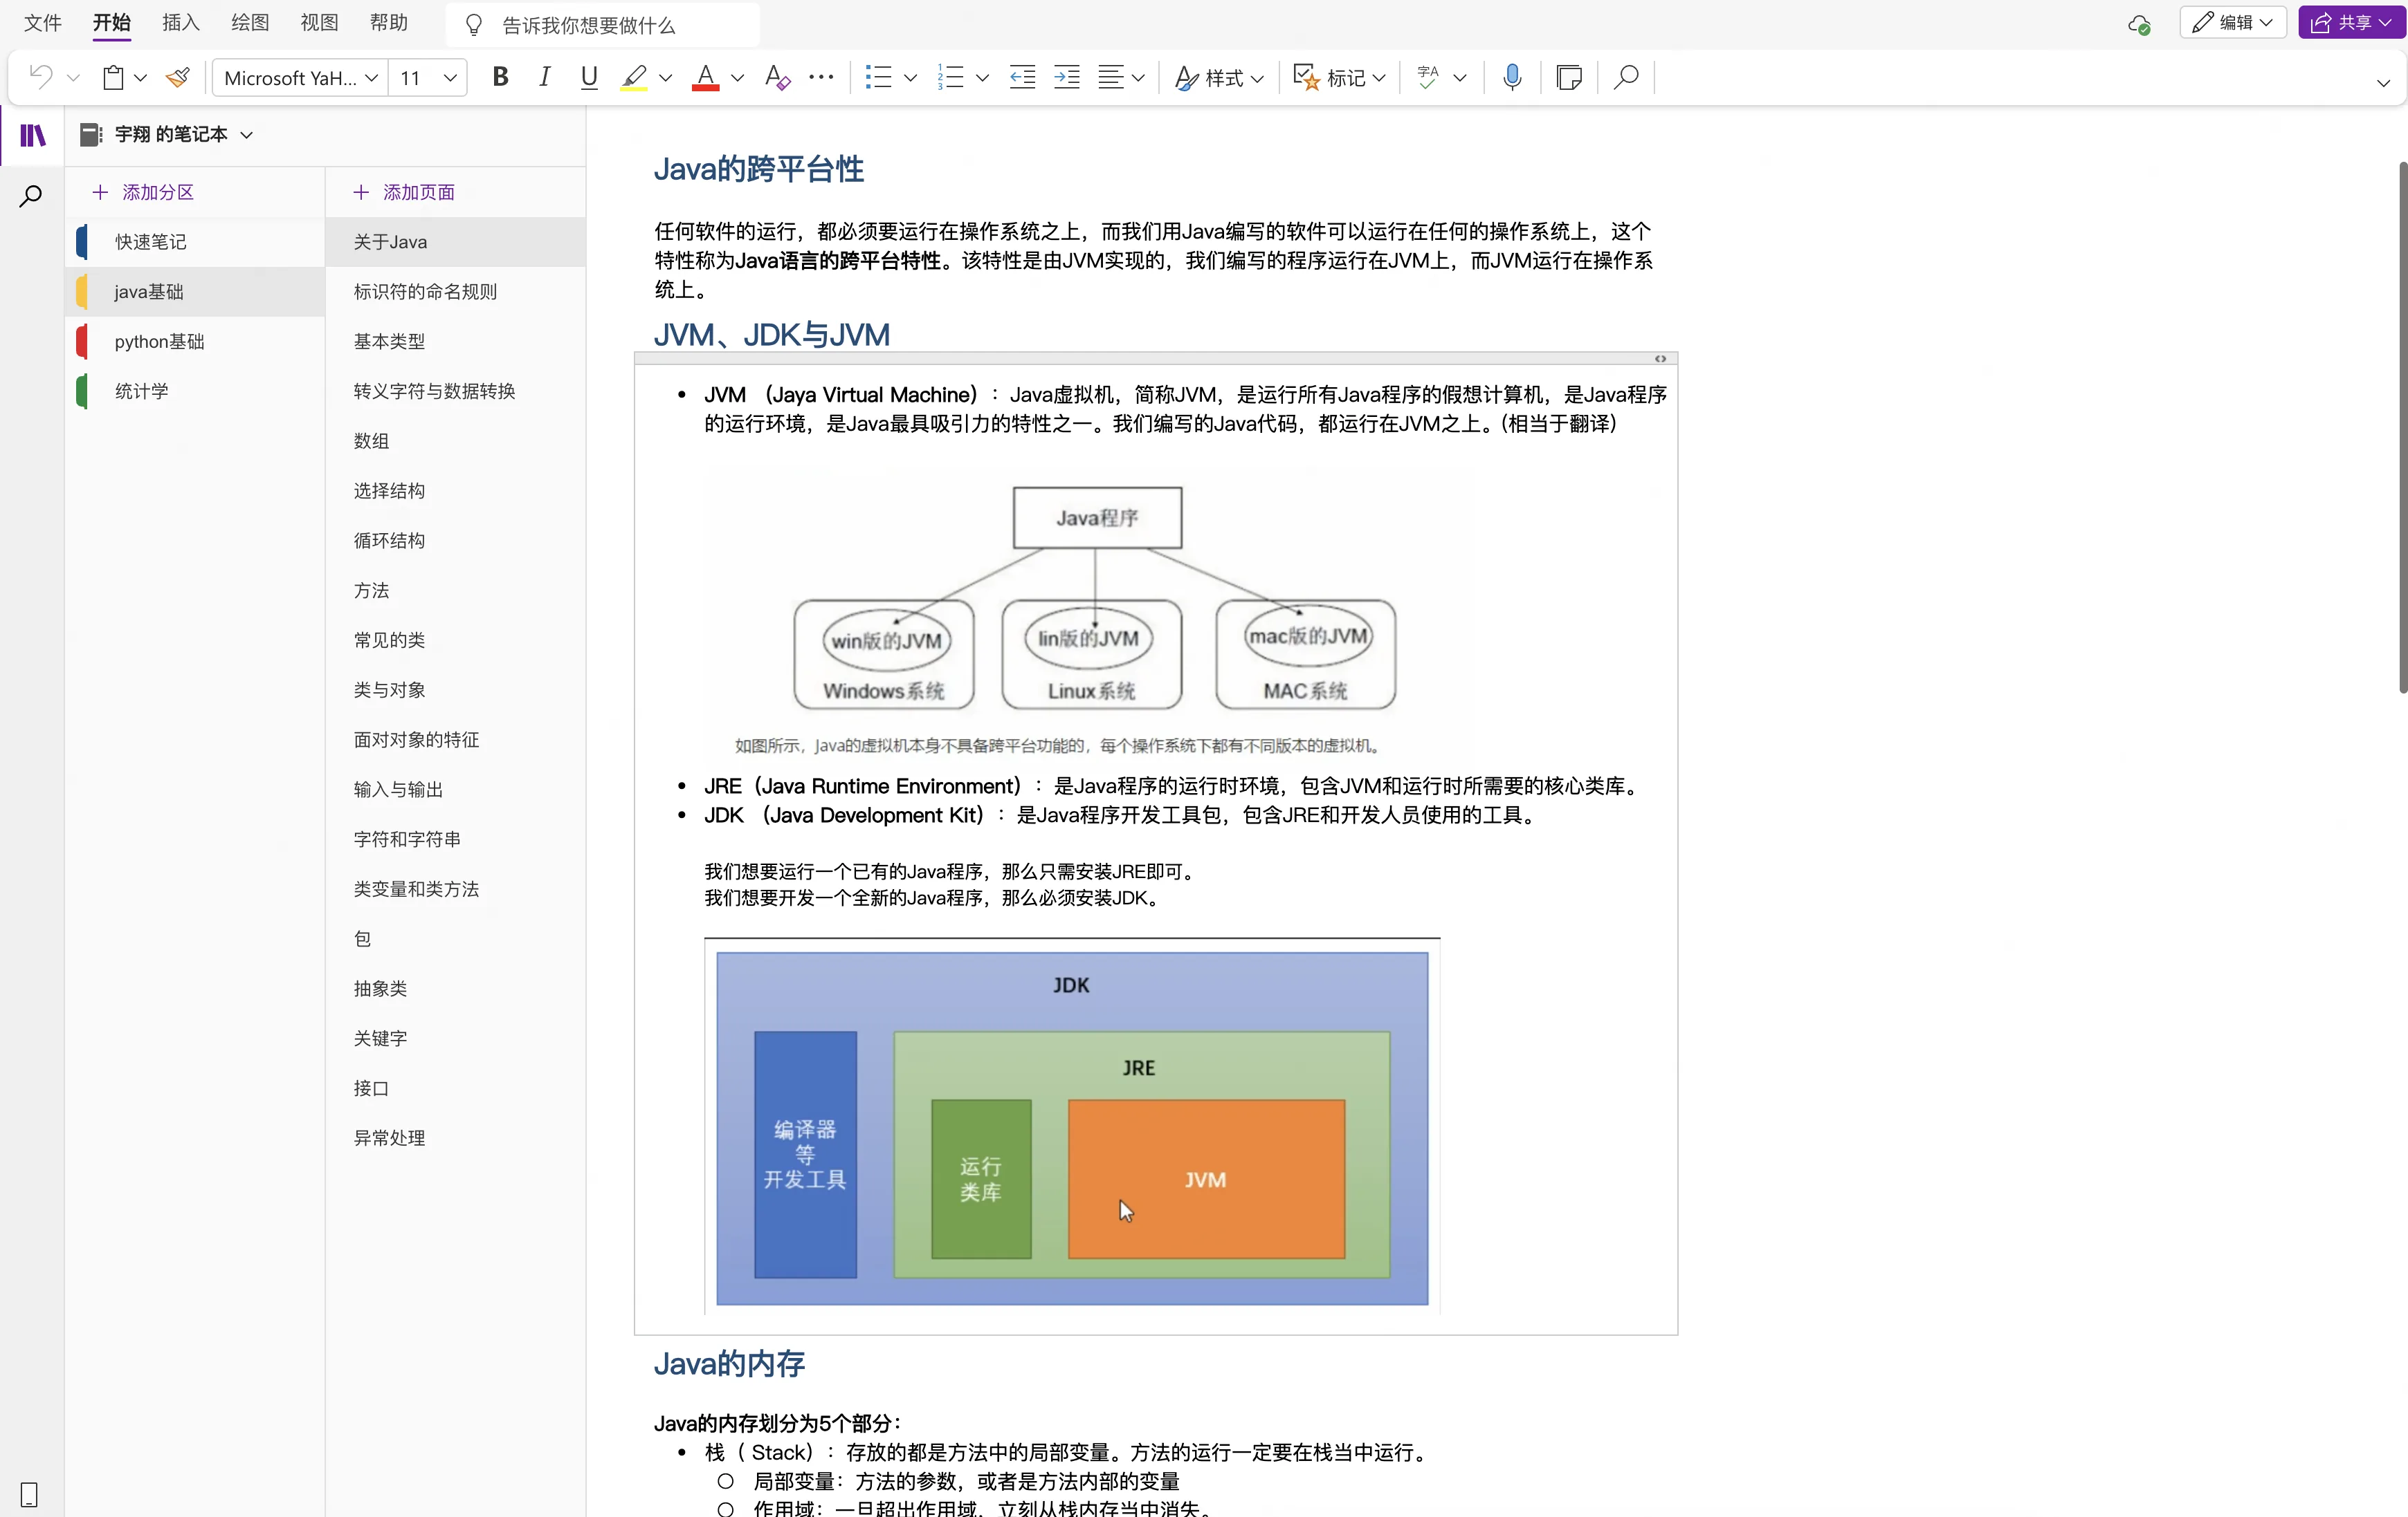Expand the paste options arrow
This screenshot has width=2408, height=1517.
click(141, 78)
